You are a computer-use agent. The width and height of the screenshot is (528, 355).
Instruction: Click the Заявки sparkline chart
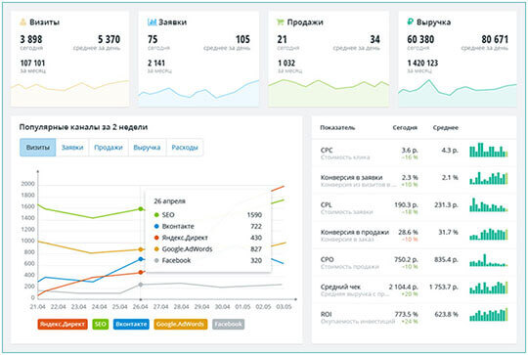click(x=198, y=93)
